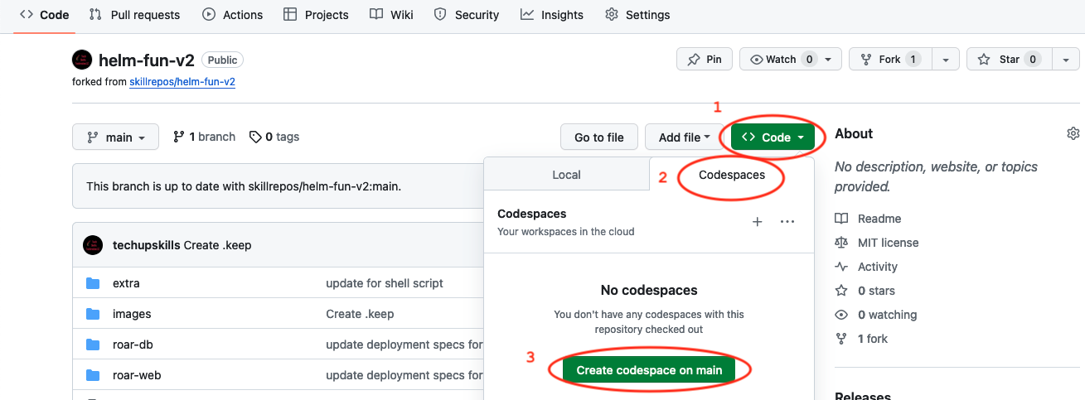1085x400 pixels.
Task: View the 0 tags link
Action: 274,137
